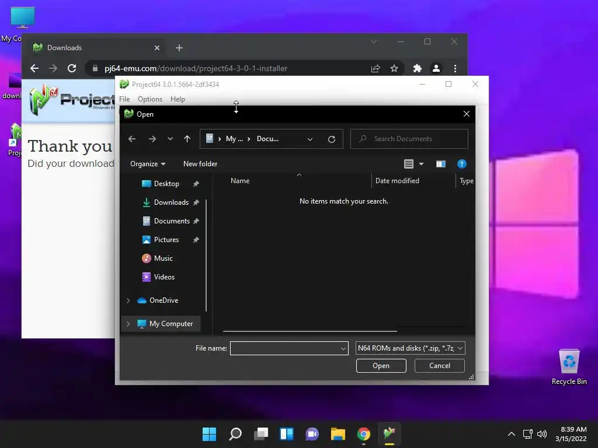598x448 pixels.
Task: Expand the My Computer tree node
Action: point(128,324)
